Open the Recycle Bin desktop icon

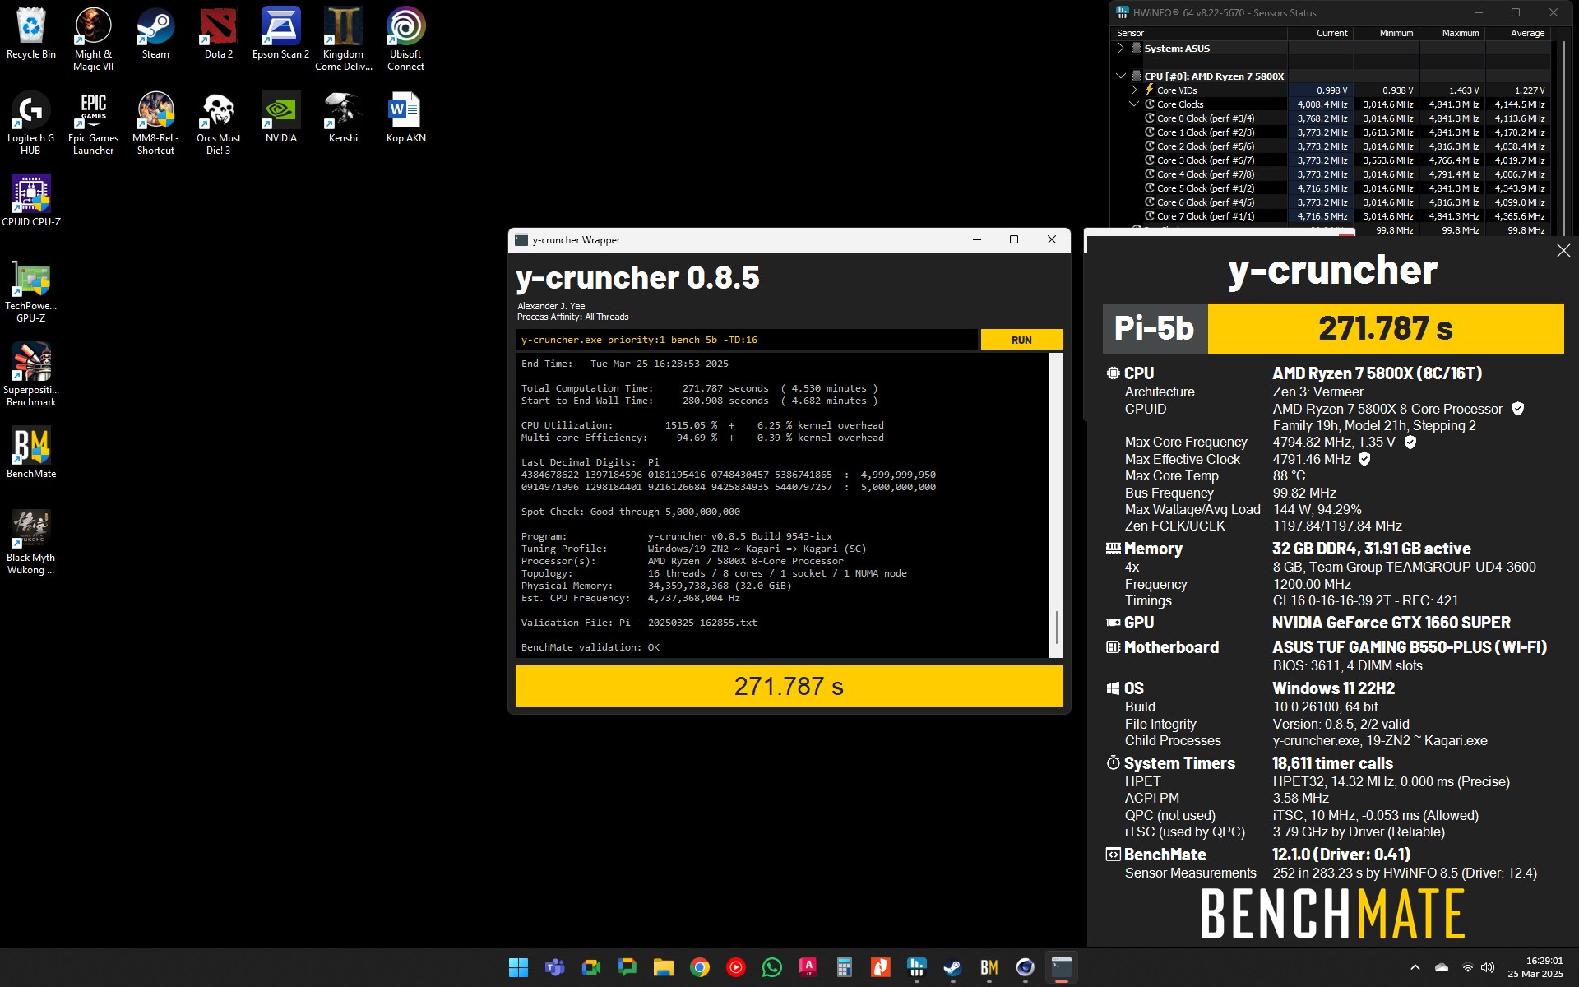point(31,35)
